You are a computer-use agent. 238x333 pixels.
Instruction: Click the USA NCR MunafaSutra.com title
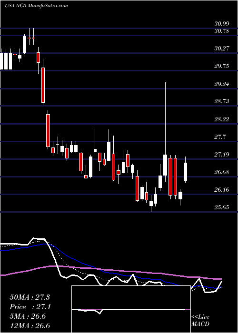tap(36, 6)
